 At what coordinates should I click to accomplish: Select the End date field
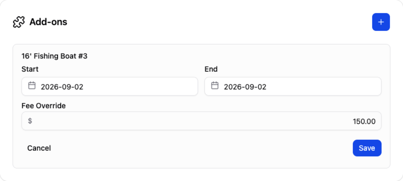[x=293, y=86]
